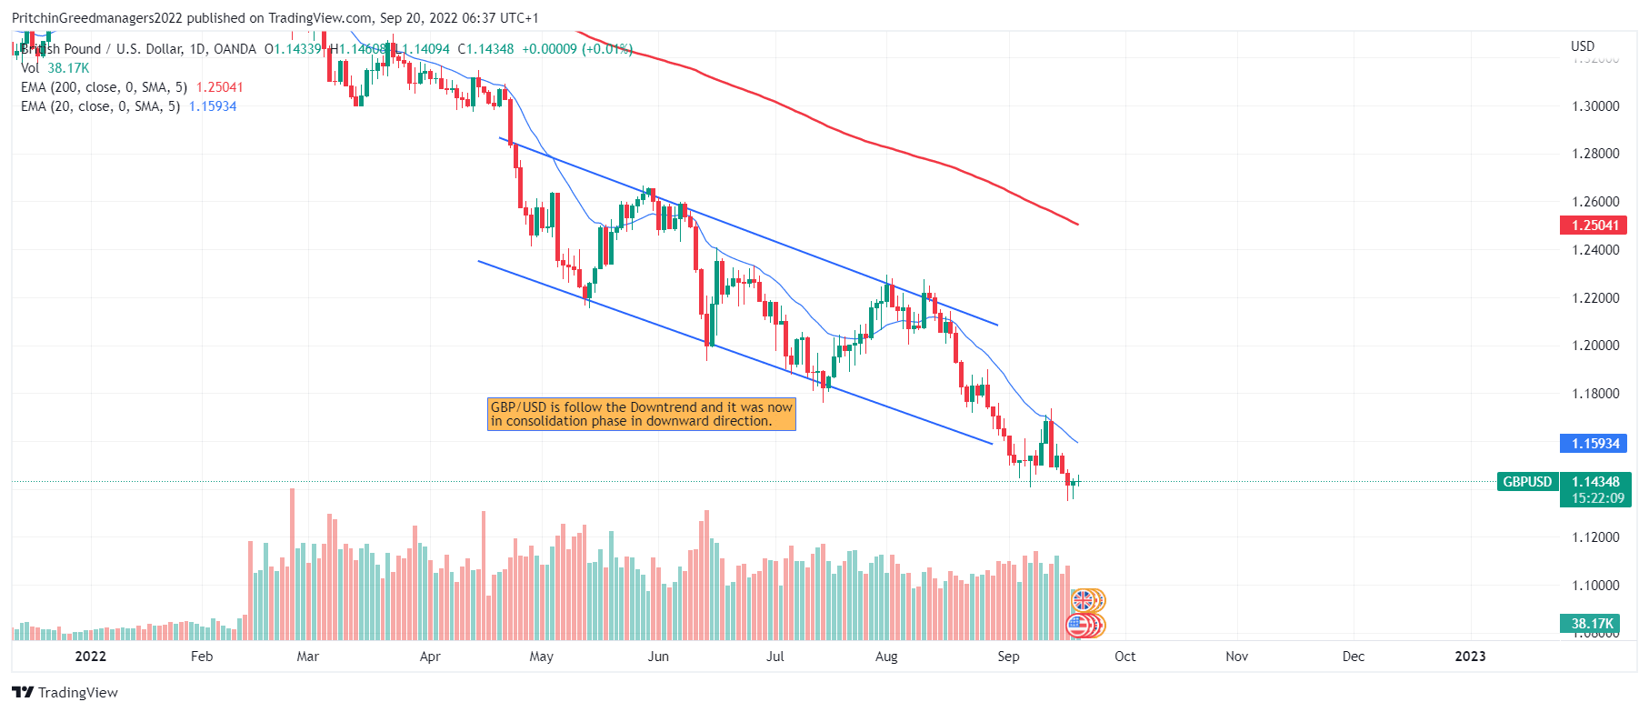Click the Apr label on time axis
Image resolution: width=1649 pixels, height=712 pixels.
point(430,657)
